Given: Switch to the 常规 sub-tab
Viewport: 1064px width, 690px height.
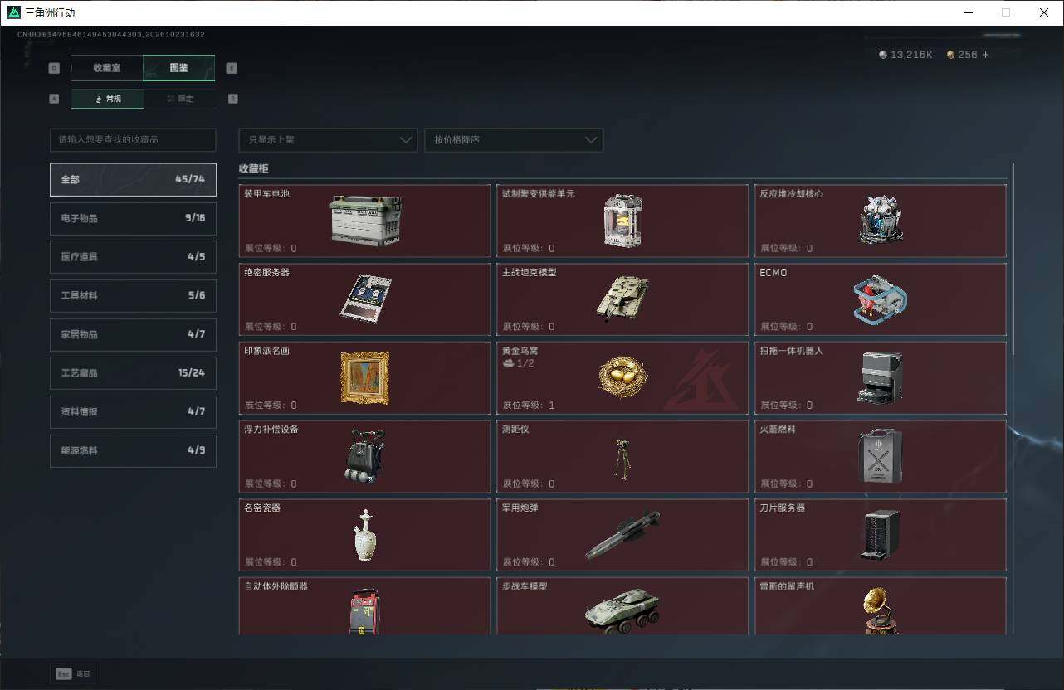Looking at the screenshot, I should (107, 99).
